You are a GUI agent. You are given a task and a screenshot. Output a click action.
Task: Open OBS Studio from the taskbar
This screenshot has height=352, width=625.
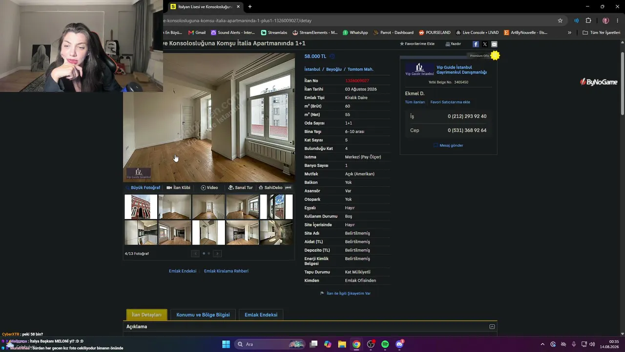371,344
